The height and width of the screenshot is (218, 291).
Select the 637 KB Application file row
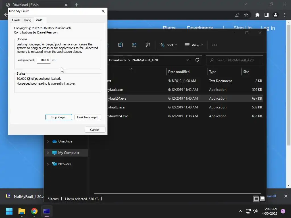[185, 98]
